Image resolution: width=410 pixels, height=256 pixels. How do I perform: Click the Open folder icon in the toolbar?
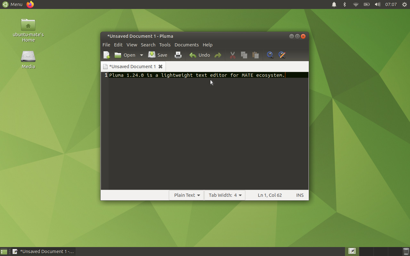pyautogui.click(x=118, y=55)
